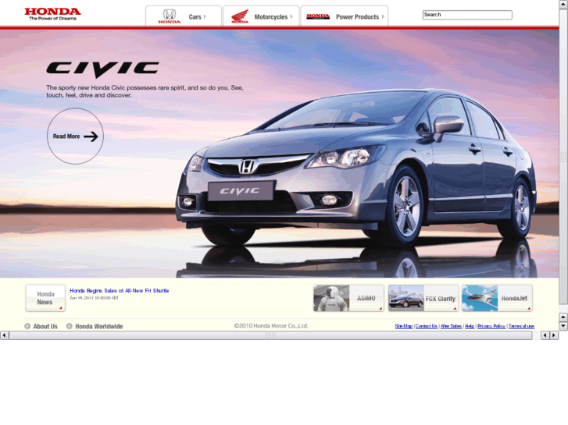Expand the Power Products arrow

point(384,16)
